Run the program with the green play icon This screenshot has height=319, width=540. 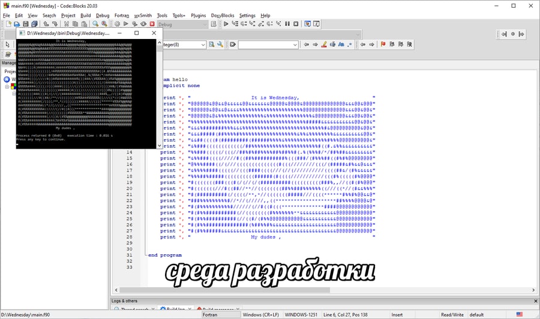coord(126,24)
